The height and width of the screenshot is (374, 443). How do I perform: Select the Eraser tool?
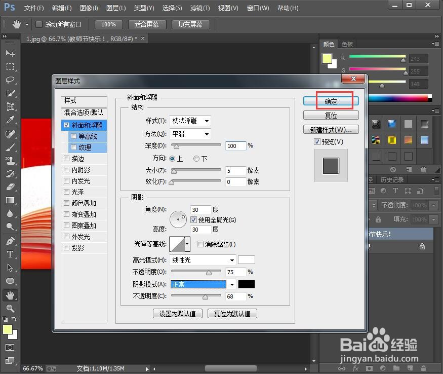click(10, 187)
